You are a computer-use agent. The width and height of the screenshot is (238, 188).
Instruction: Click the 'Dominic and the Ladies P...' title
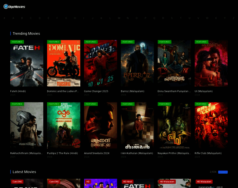[x=63, y=91]
